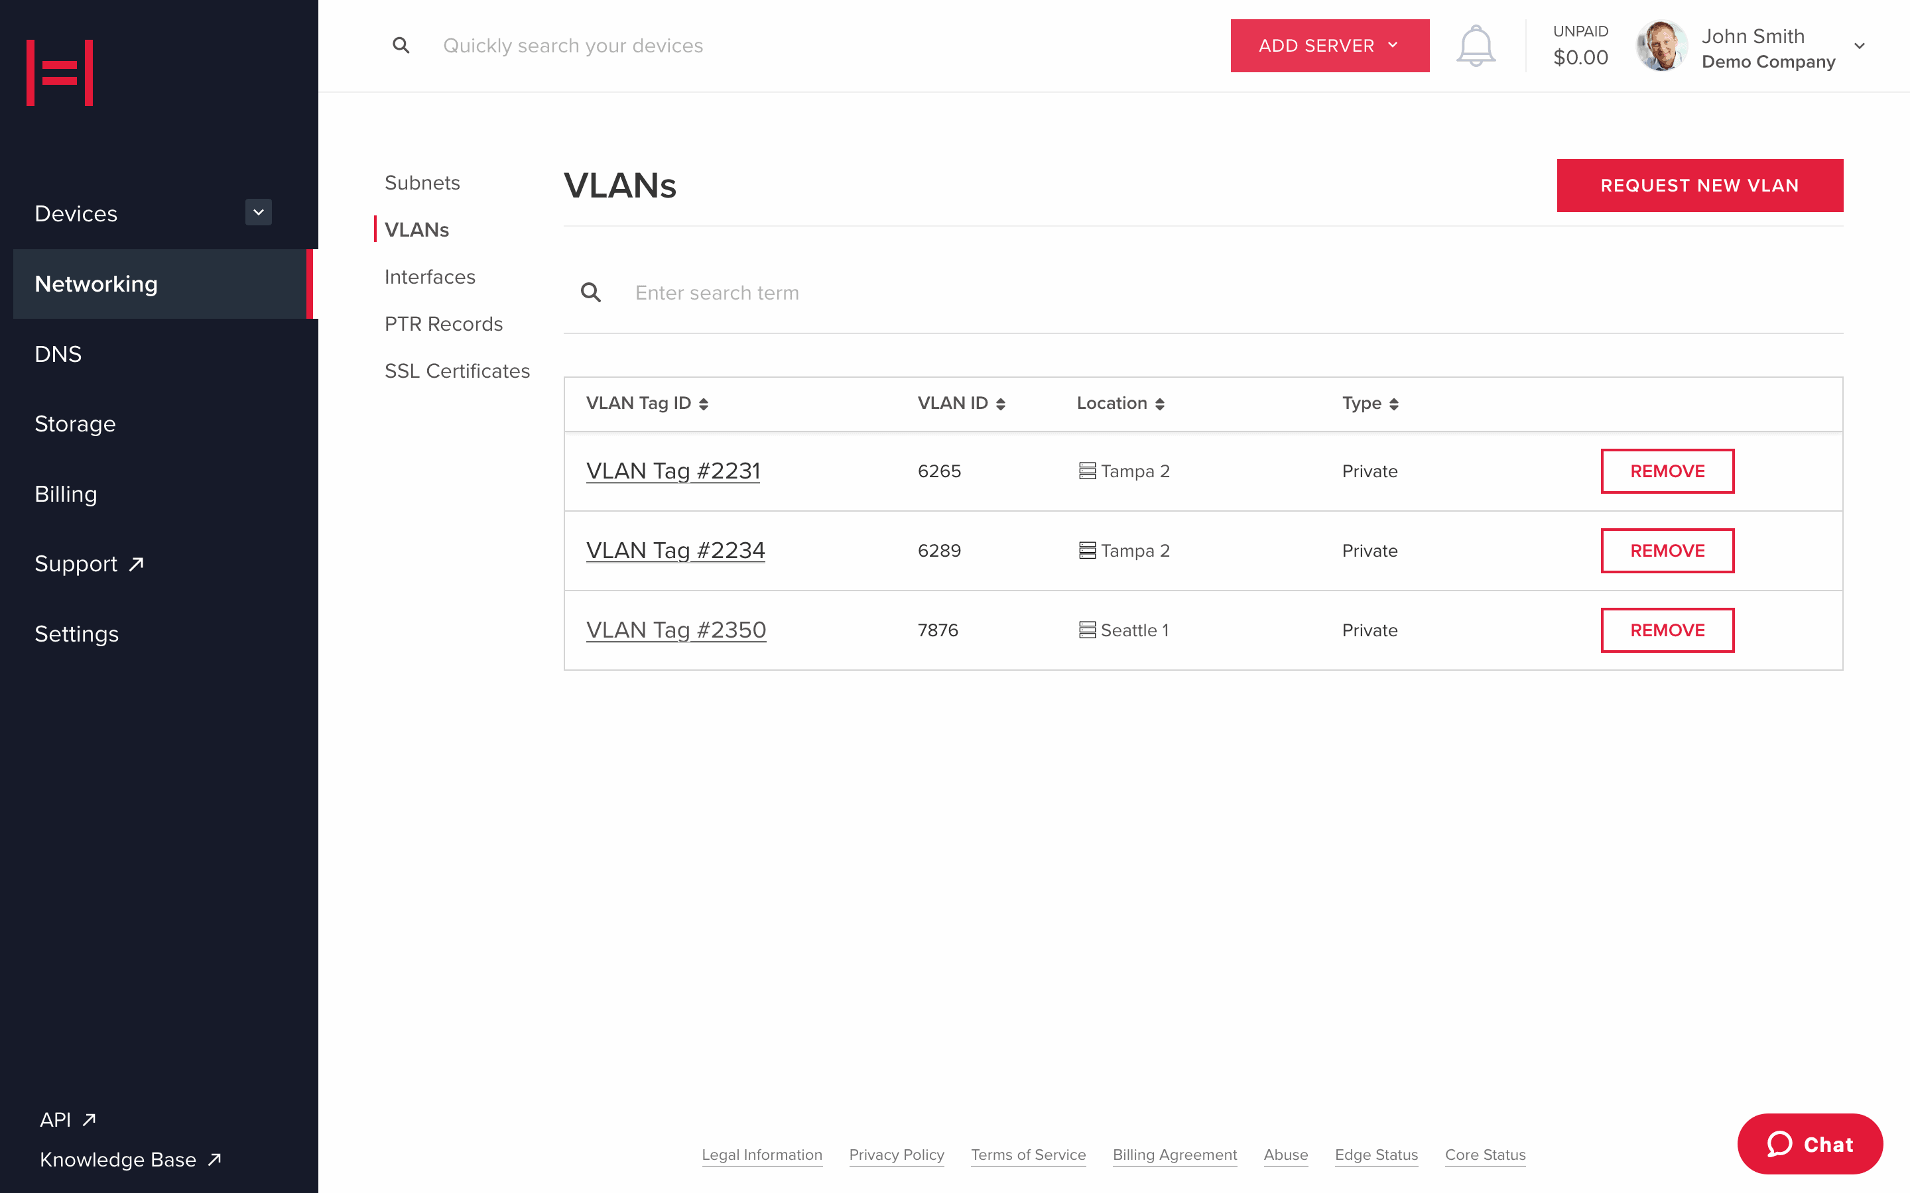Screen dimensions: 1910x1193
Task: Remove VLAN Tag #2231 entry
Action: click(1668, 471)
